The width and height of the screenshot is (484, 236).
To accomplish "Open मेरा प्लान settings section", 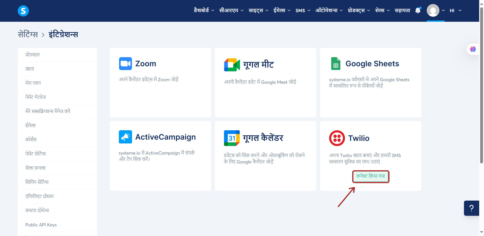I will pyautogui.click(x=58, y=83).
